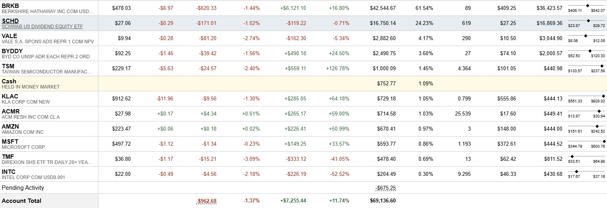Click BRKB percent of account 61.54%
The image size is (607, 208).
pyautogui.click(x=424, y=8)
